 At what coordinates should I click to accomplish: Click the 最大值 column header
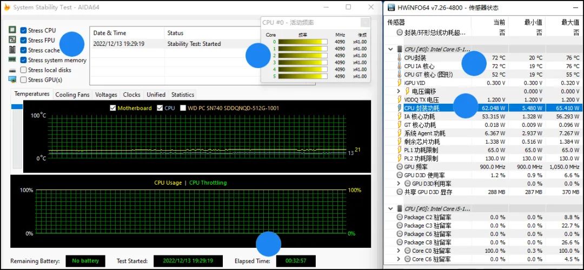pos(570,22)
